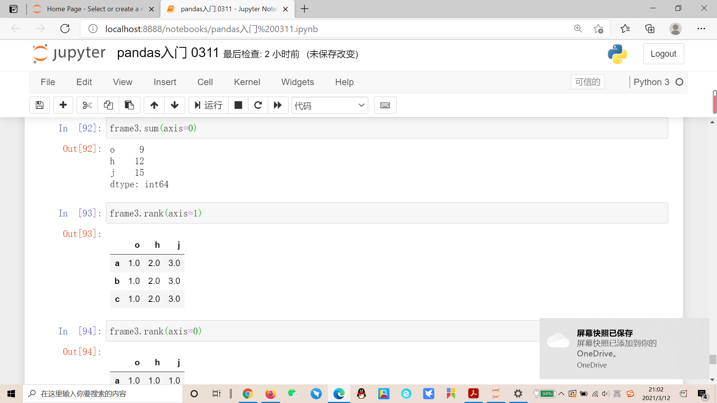Screen dimensions: 717x403
Task: Expand the 代码 cell type dropdown
Action: [329, 105]
